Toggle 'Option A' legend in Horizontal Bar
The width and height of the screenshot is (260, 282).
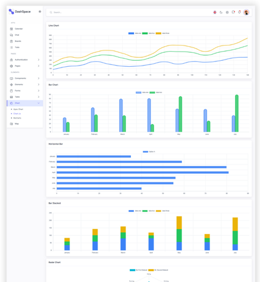[149, 152]
